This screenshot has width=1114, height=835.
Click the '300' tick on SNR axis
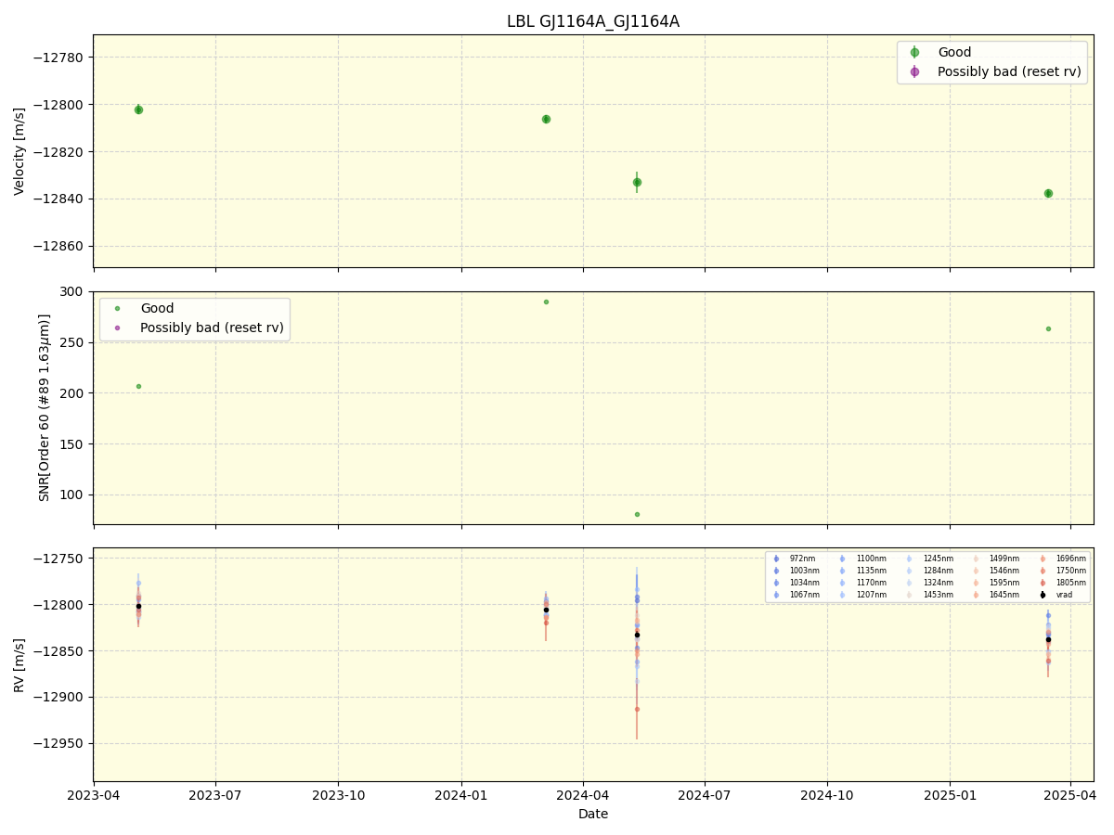click(x=73, y=291)
